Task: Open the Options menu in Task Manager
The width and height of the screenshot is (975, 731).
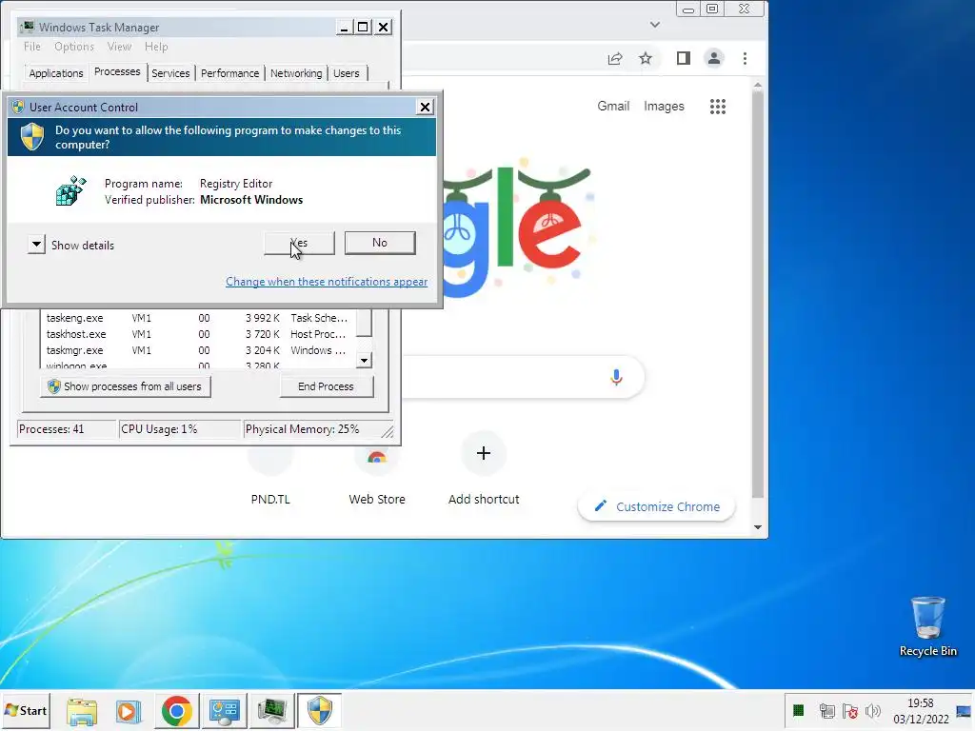Action: [x=74, y=47]
